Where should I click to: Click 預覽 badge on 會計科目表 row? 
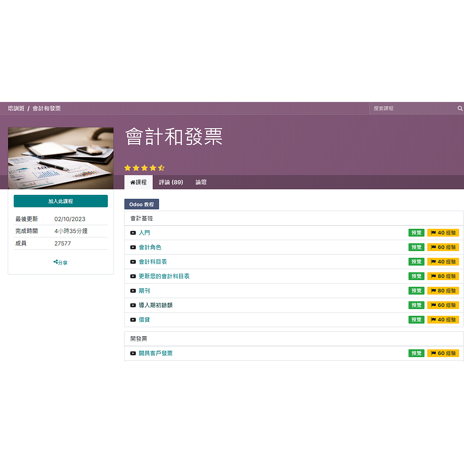click(416, 262)
